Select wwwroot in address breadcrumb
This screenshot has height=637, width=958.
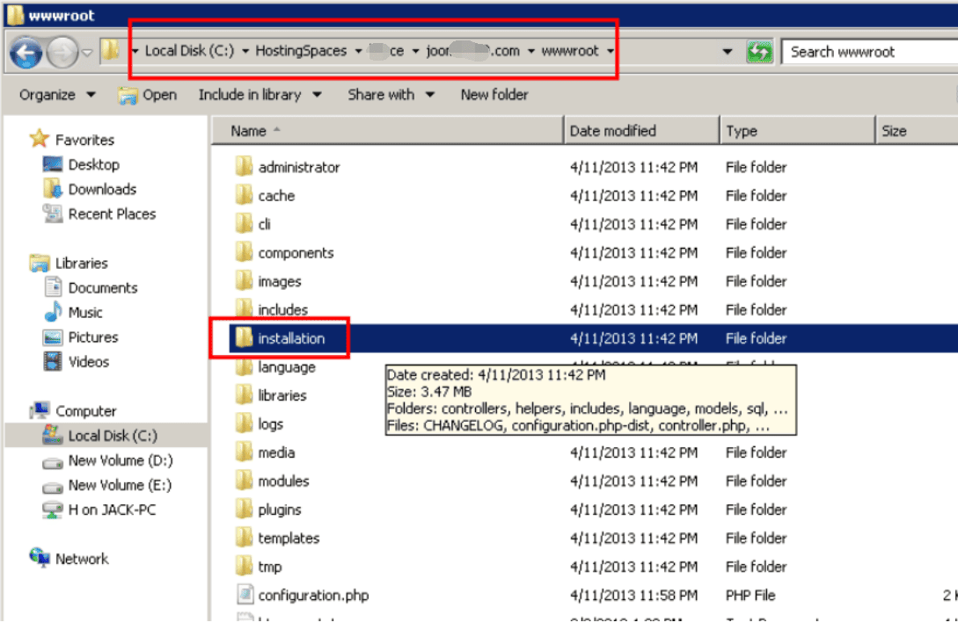point(569,51)
